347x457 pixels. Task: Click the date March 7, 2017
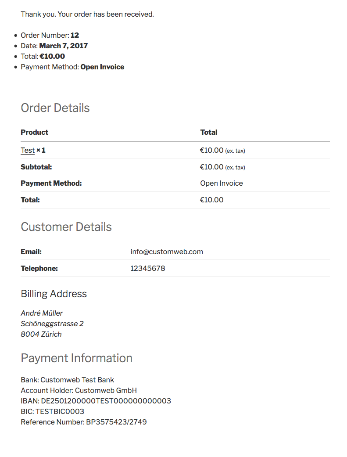click(x=64, y=46)
